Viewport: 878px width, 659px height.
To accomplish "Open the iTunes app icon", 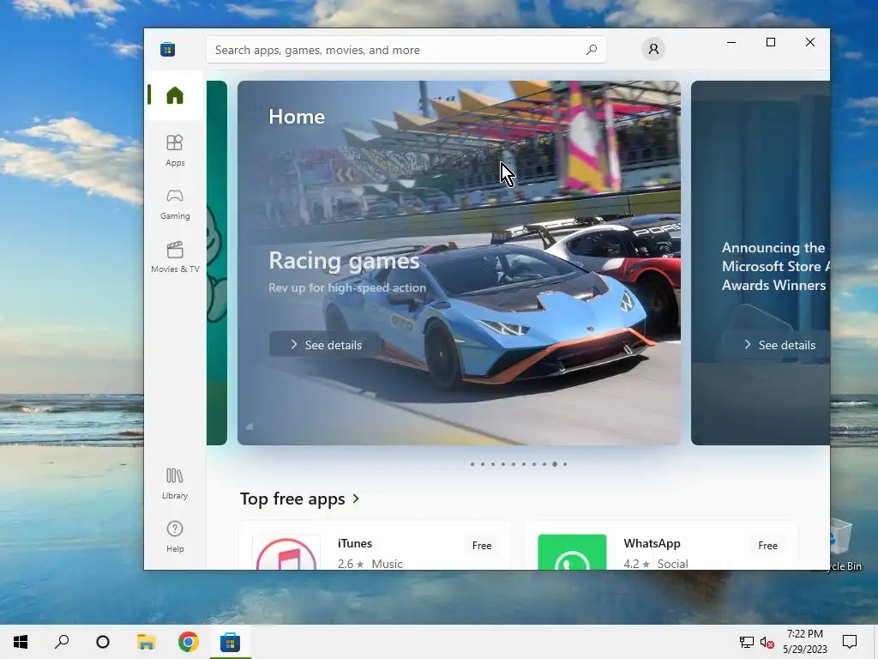I will [286, 553].
